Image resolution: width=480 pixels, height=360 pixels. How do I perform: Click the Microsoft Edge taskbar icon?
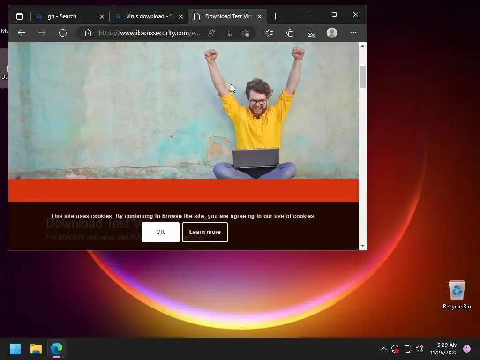(x=57, y=349)
